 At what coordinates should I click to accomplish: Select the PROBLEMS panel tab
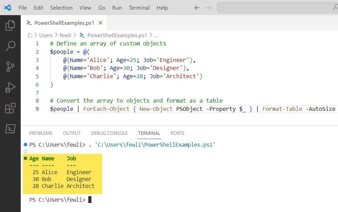tap(41, 133)
